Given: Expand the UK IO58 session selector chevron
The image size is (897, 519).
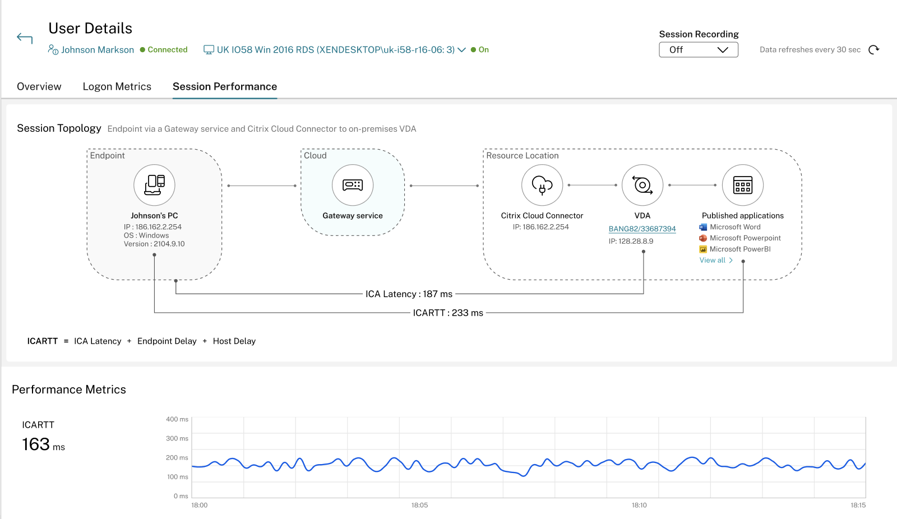Looking at the screenshot, I should (x=462, y=50).
